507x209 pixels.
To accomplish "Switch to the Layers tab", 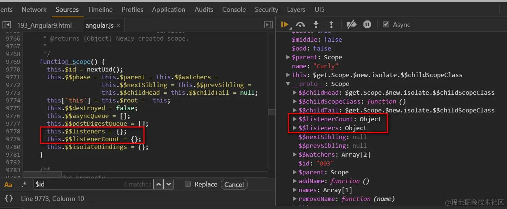I will pos(296,10).
